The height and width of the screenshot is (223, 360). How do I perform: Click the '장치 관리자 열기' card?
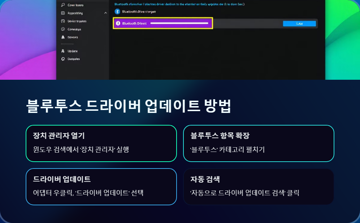101,143
